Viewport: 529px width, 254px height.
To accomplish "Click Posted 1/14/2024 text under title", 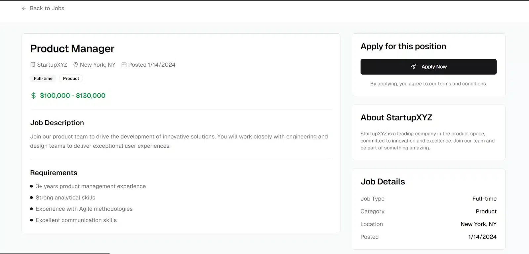I will tap(152, 65).
